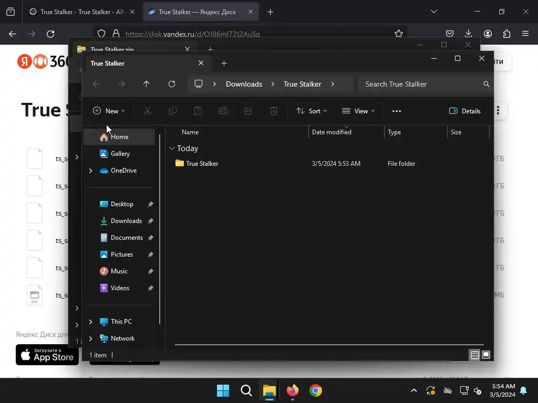Image resolution: width=538 pixels, height=403 pixels.
Task: Click the PC monitor icon in address bar
Action: pyautogui.click(x=199, y=84)
